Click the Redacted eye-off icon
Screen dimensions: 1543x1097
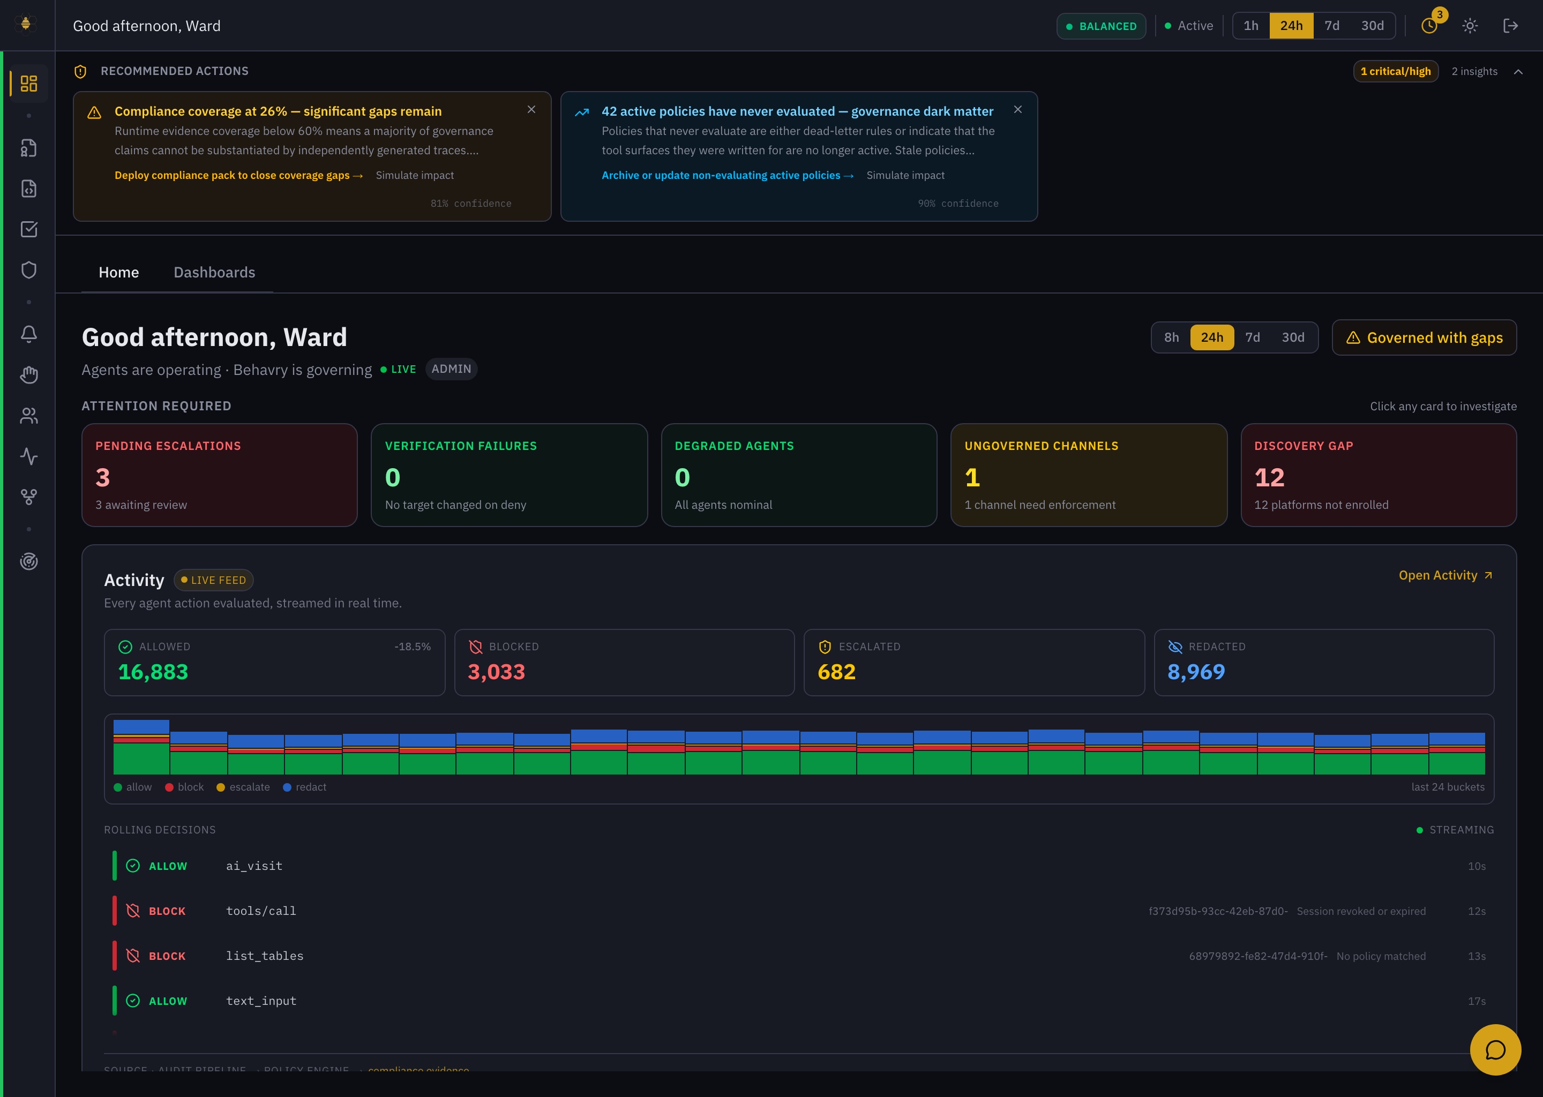point(1175,647)
